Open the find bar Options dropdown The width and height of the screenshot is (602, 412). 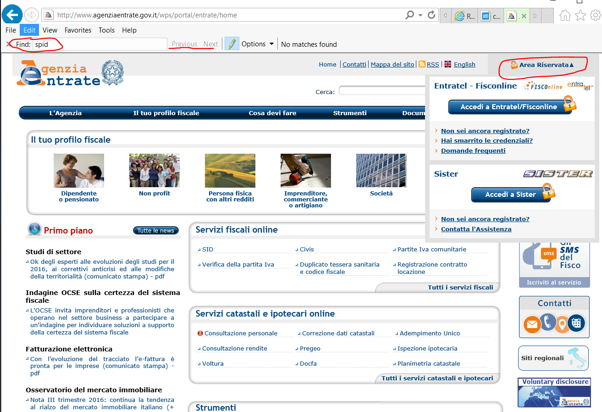tap(258, 44)
